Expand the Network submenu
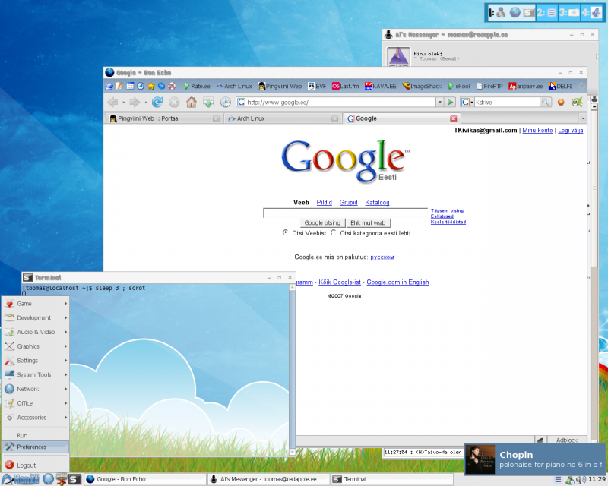 (x=36, y=389)
